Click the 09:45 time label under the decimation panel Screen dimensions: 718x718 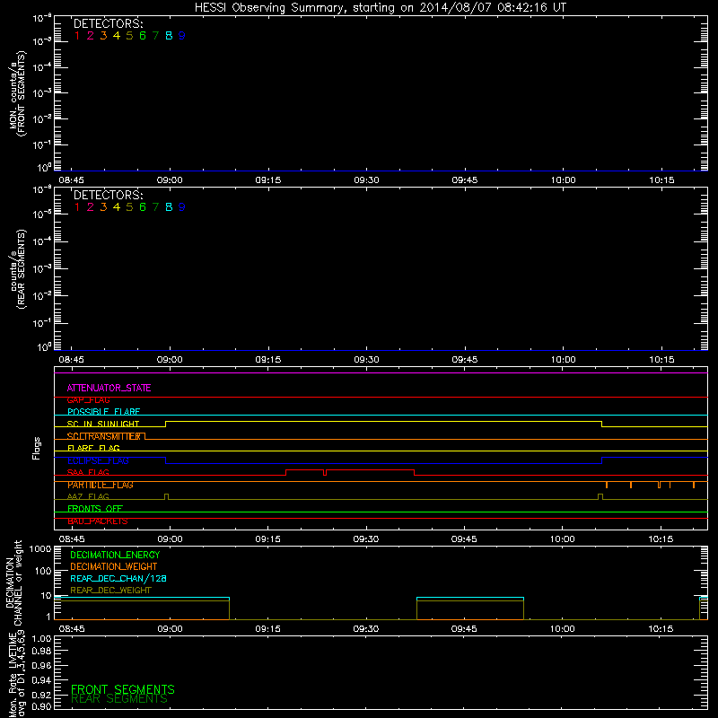point(464,629)
